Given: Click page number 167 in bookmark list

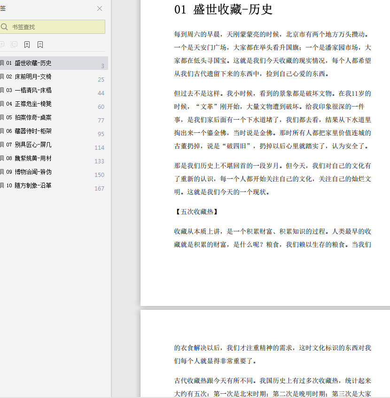Looking at the screenshot, I should coord(99,189).
